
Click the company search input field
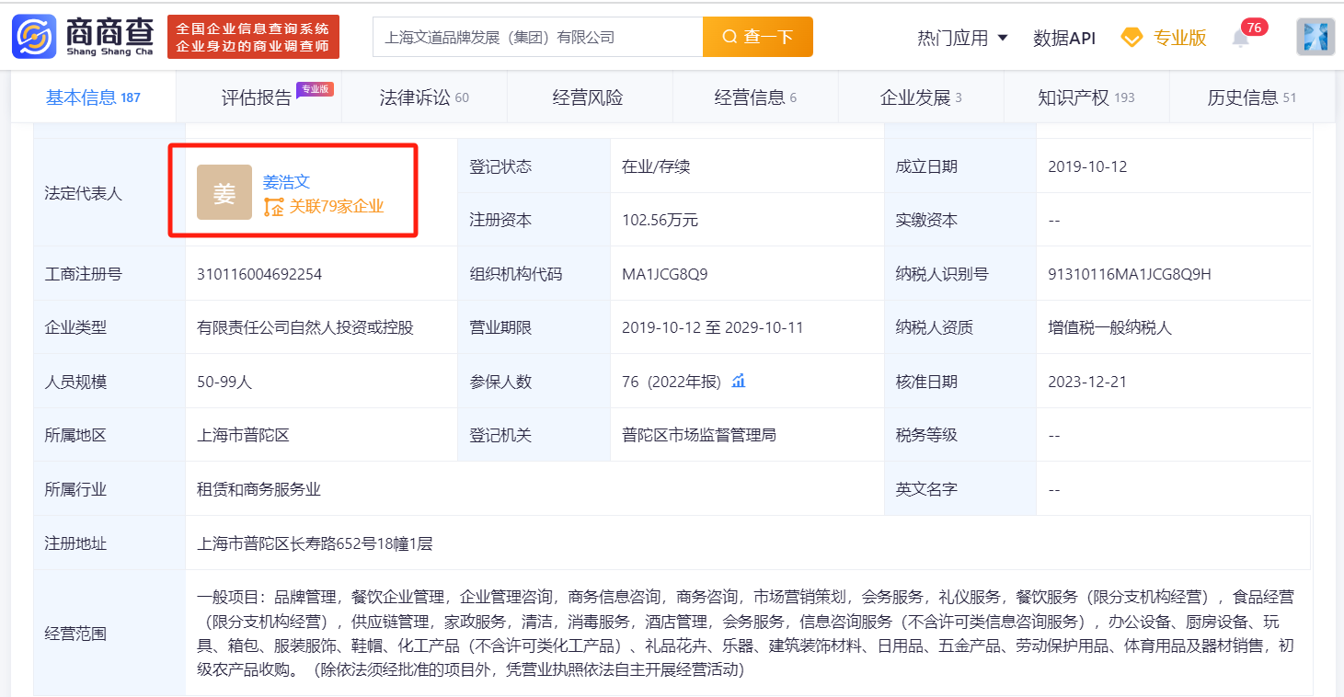click(x=538, y=37)
